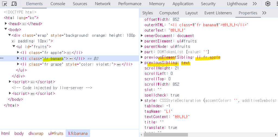The image size is (278, 137).
Task: Click the spellcheck true property row
Action: click(162, 95)
